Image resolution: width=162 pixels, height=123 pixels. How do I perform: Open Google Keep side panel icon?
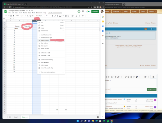[x=103, y=22]
